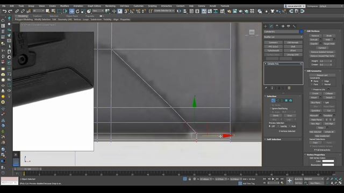Image resolution: width=344 pixels, height=193 pixels.
Task: Click the Target Weld button
Action: coord(329,44)
